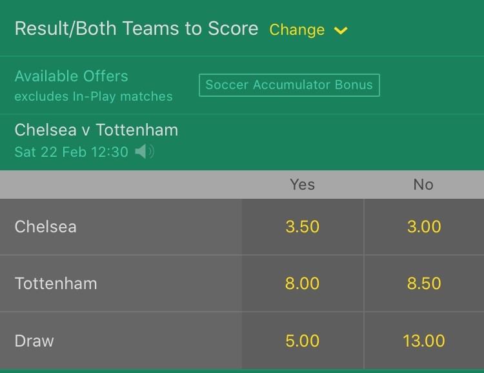This screenshot has height=373, width=484.
Task: Select Chelsea No odds 3.00
Action: (424, 227)
